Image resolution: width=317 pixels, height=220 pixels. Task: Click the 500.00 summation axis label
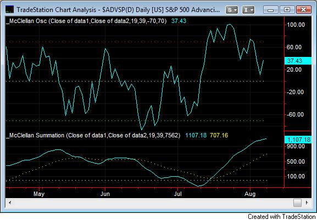296,161
